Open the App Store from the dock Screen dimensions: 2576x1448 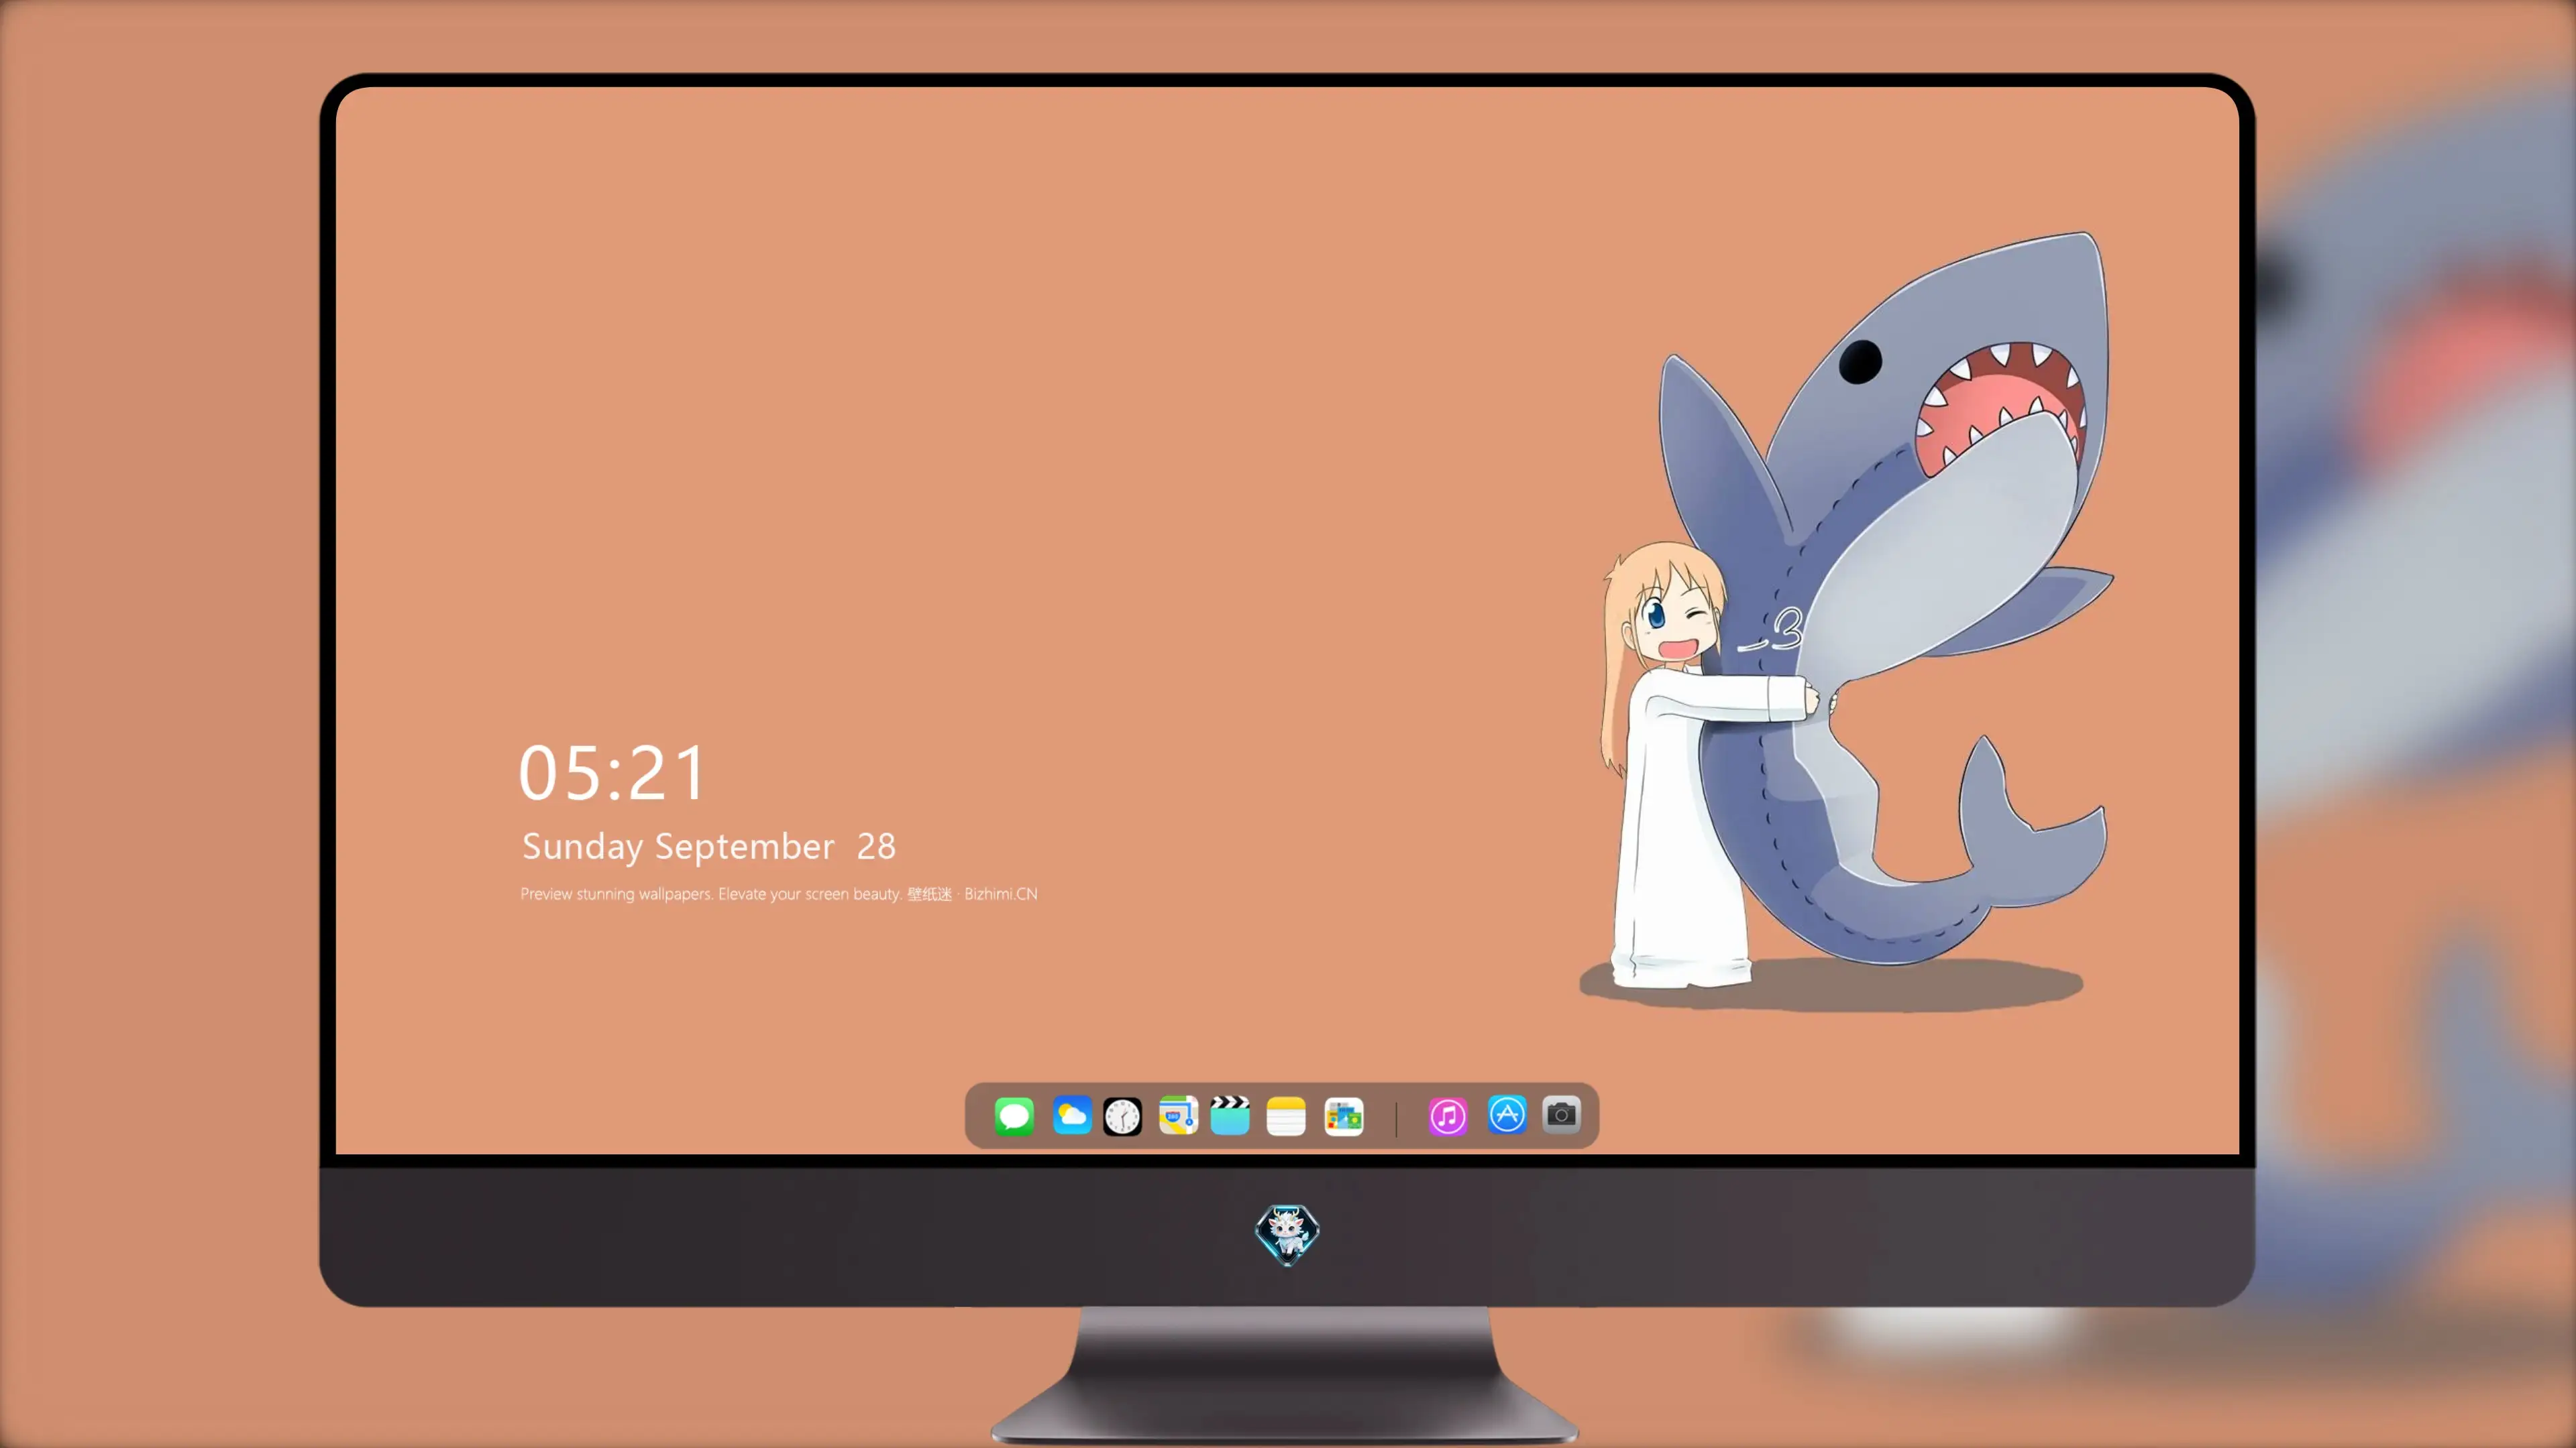tap(1507, 1114)
